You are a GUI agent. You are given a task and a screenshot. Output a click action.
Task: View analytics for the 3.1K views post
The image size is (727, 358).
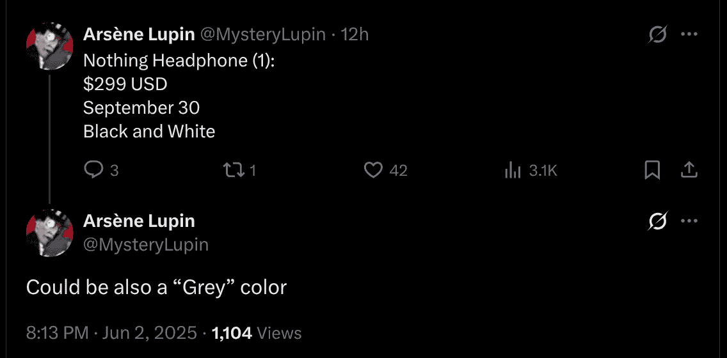[x=513, y=170]
